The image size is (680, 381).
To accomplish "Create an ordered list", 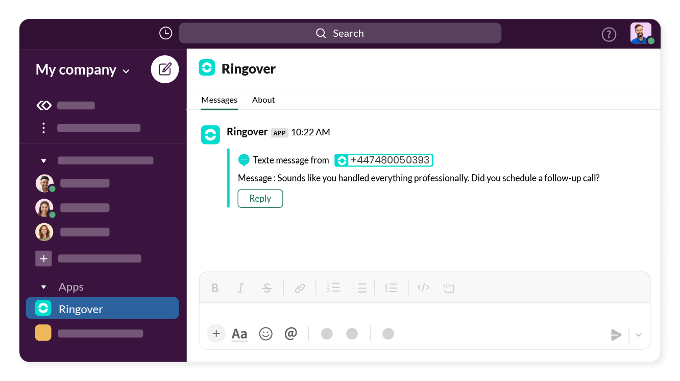I will coord(333,288).
